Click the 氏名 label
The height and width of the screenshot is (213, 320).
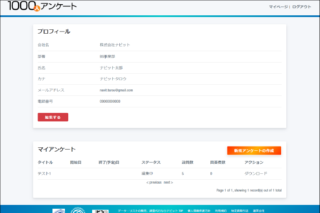[41, 68]
